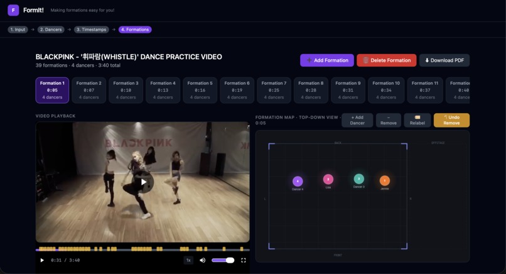Adjust the volume slider
This screenshot has height=274, width=506.
[223, 260]
